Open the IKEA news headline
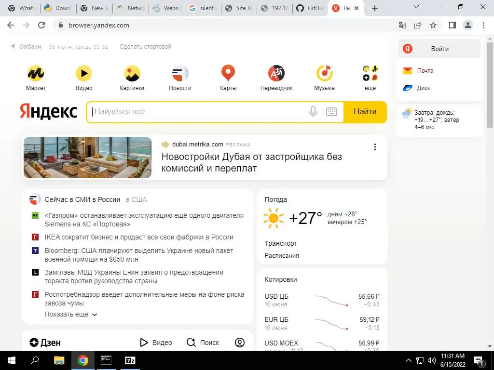This screenshot has height=370, width=494. 139,237
